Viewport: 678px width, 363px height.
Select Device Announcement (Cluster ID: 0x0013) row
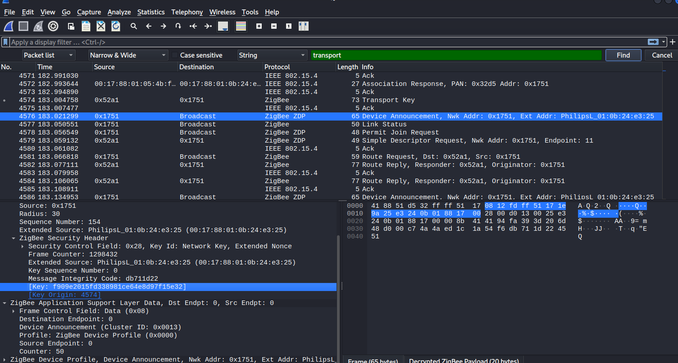point(168,327)
